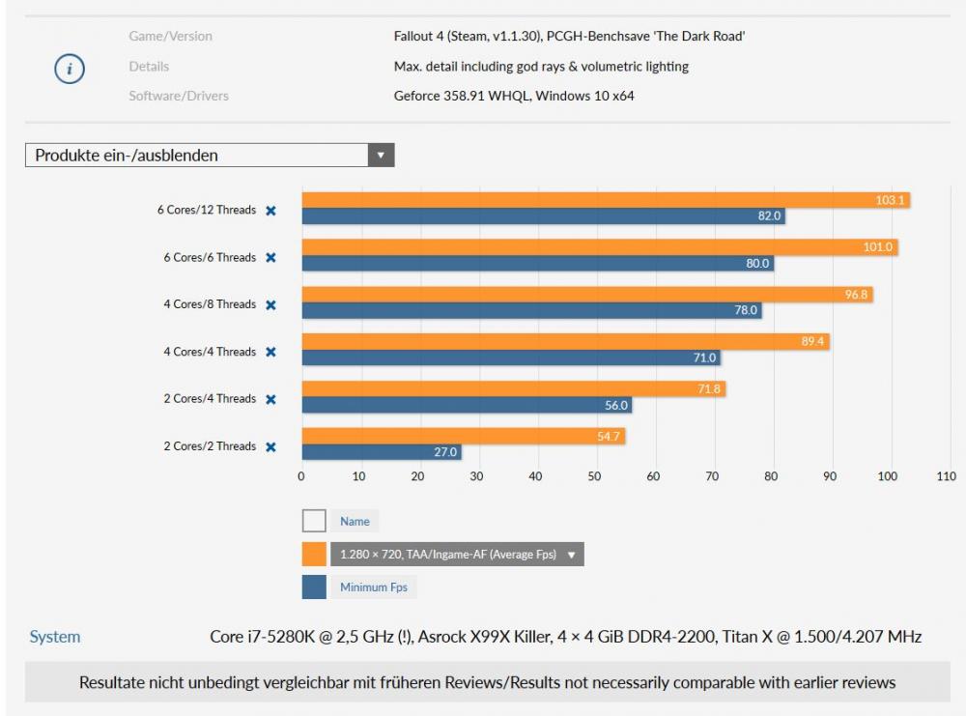Screen dimensions: 966x716
Task: Click the orange 54.7 bar
Action: [464, 436]
